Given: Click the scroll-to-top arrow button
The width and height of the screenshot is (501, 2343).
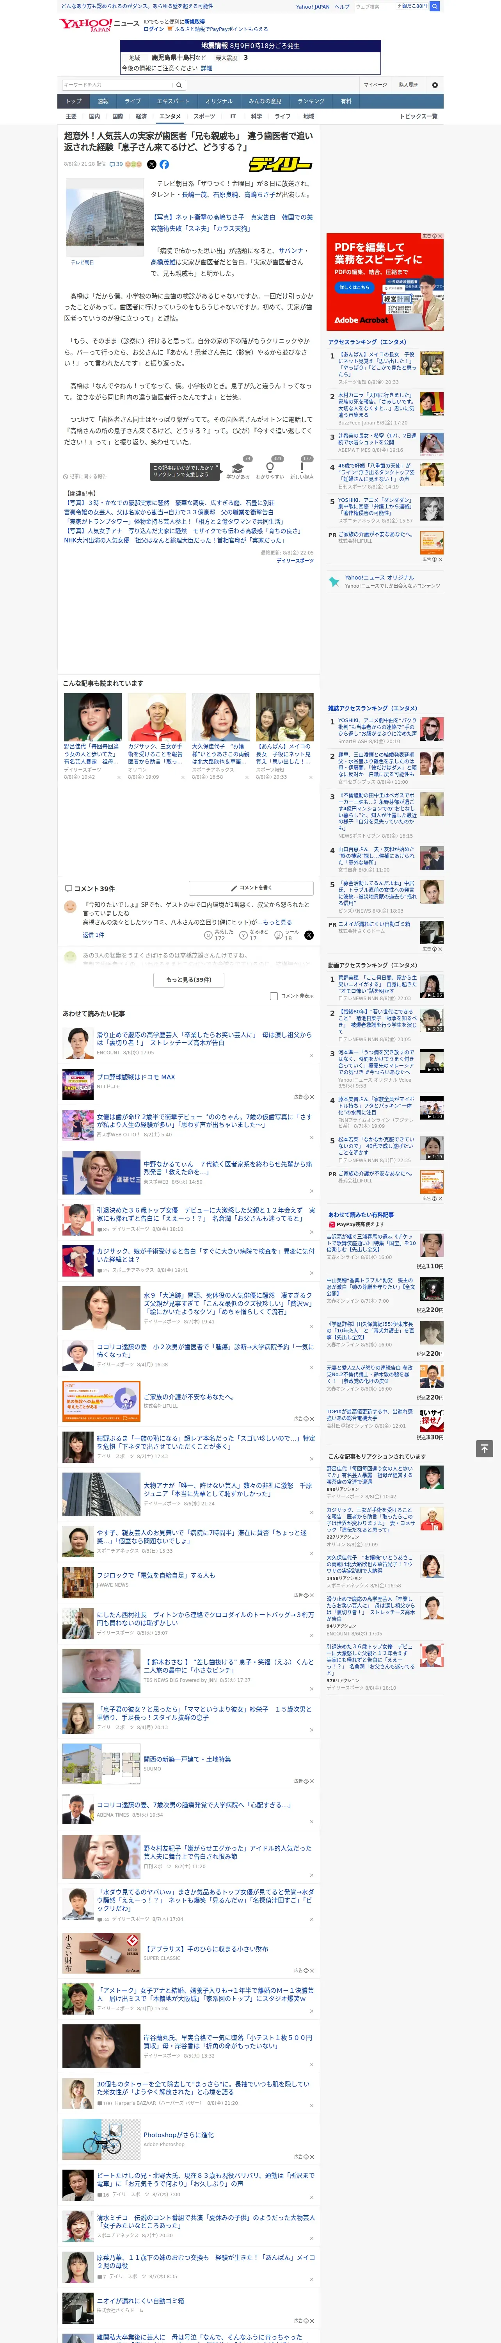Looking at the screenshot, I should (485, 1449).
